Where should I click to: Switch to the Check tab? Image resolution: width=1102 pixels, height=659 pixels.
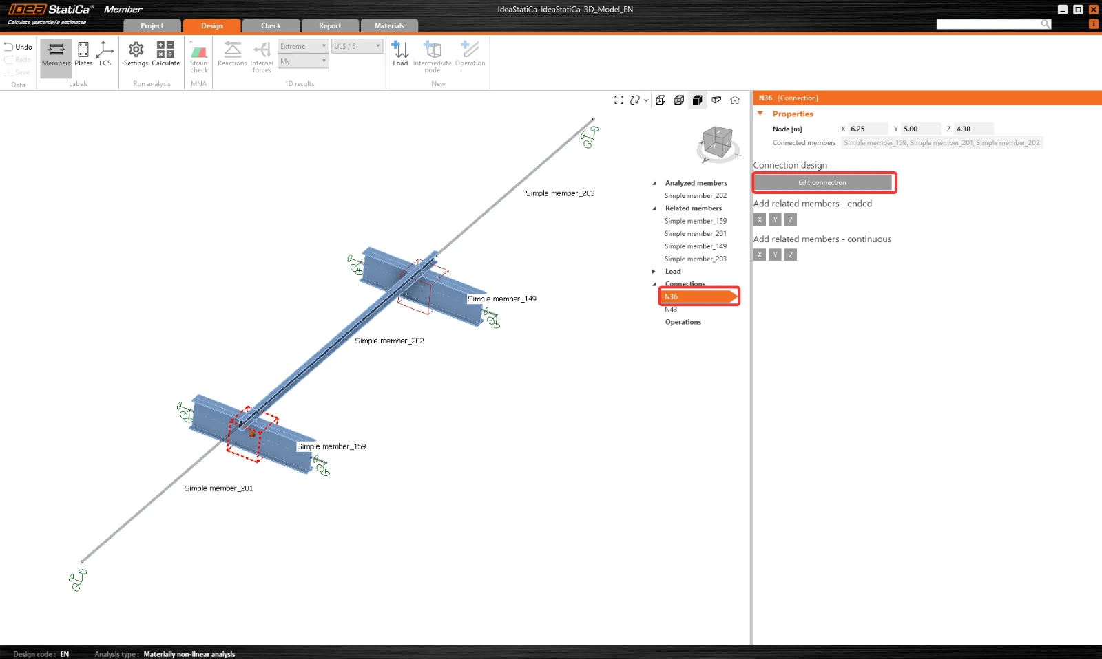point(271,25)
